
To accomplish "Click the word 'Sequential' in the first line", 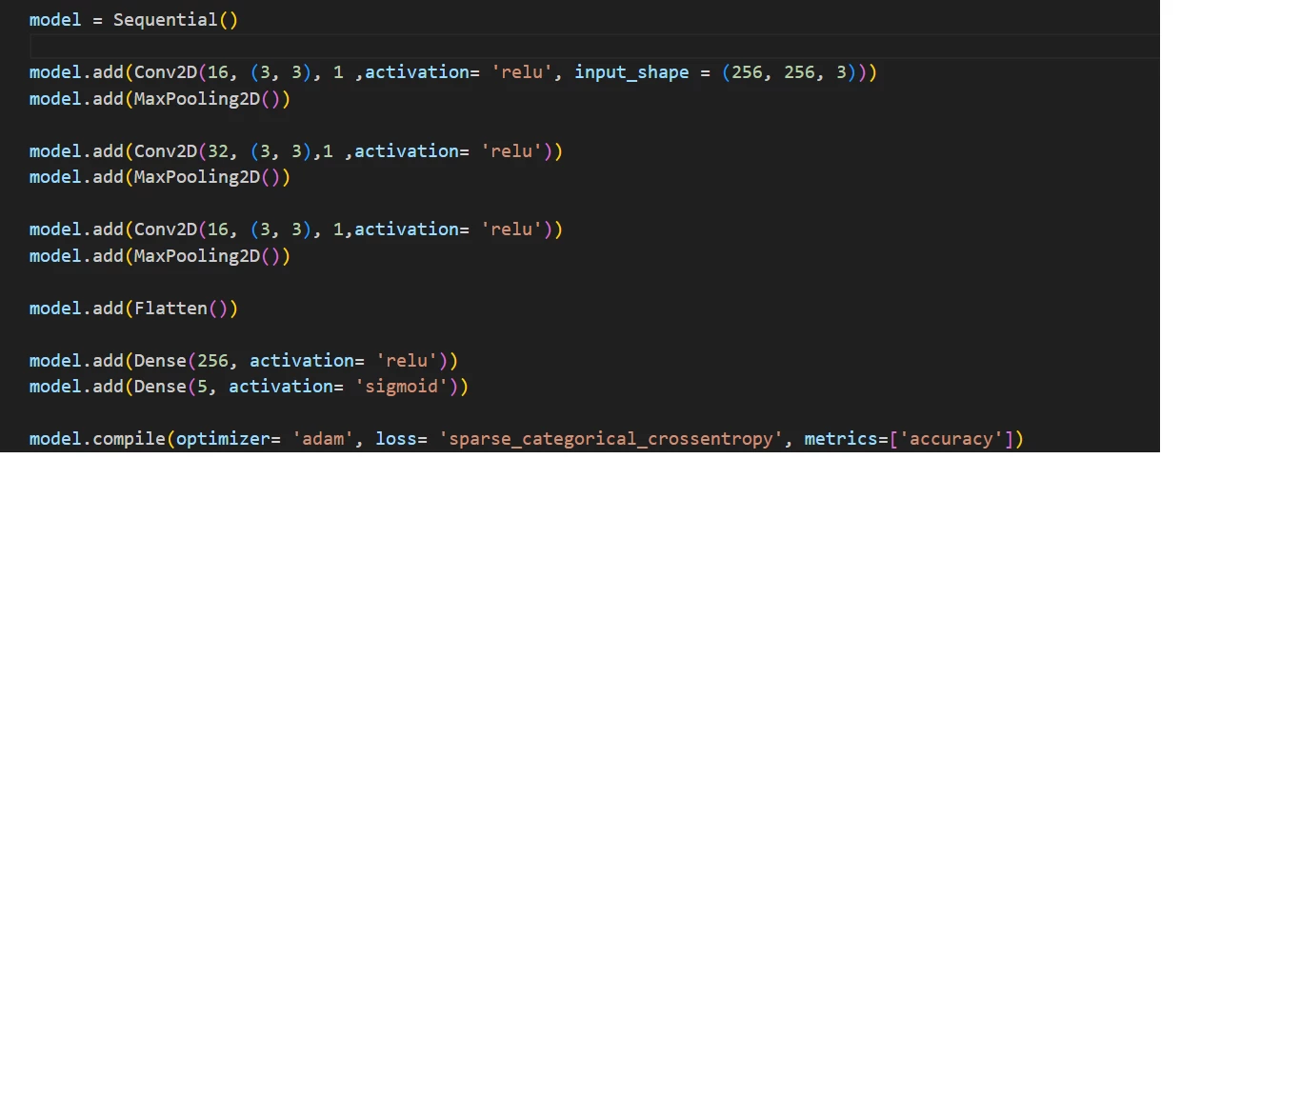I will point(166,20).
